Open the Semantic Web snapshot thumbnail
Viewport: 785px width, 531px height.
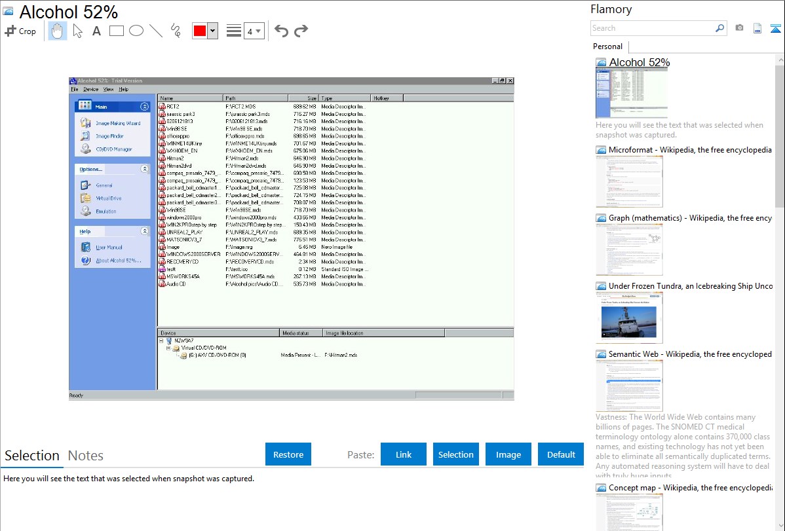[629, 386]
